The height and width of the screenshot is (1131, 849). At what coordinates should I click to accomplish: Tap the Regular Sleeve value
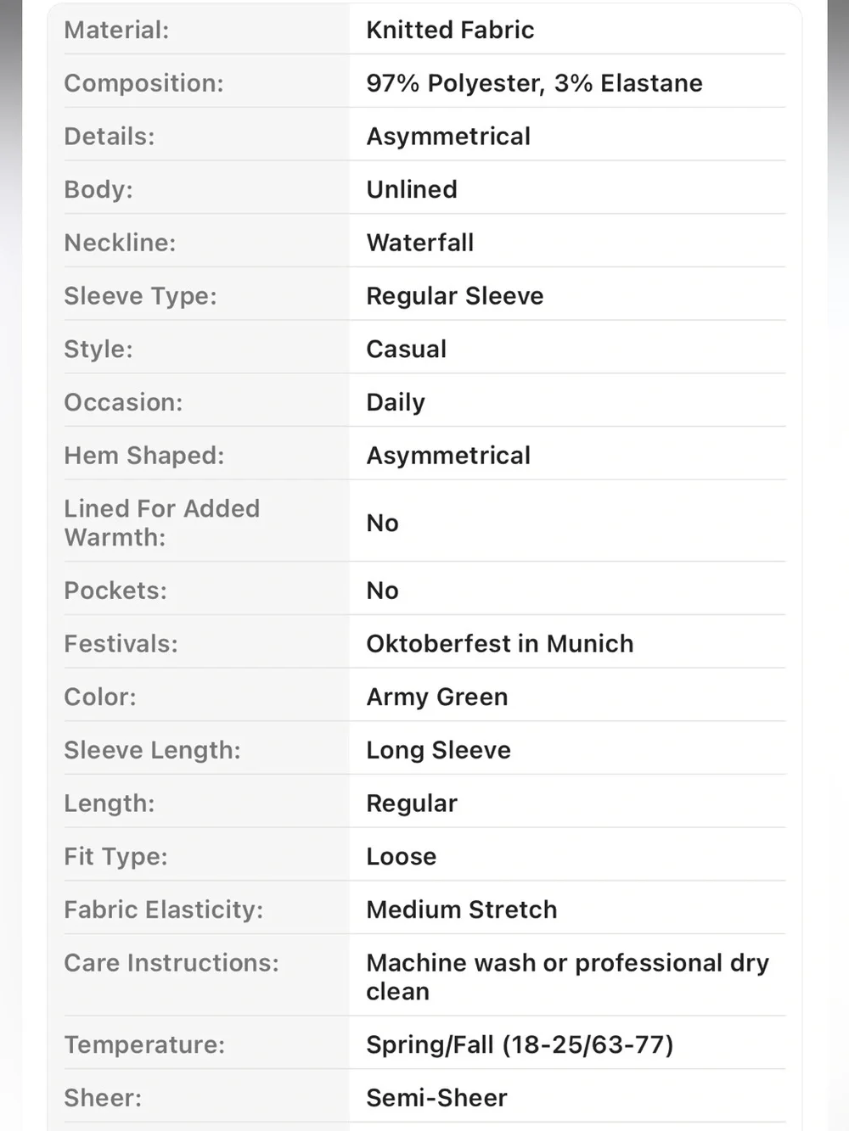coord(455,296)
